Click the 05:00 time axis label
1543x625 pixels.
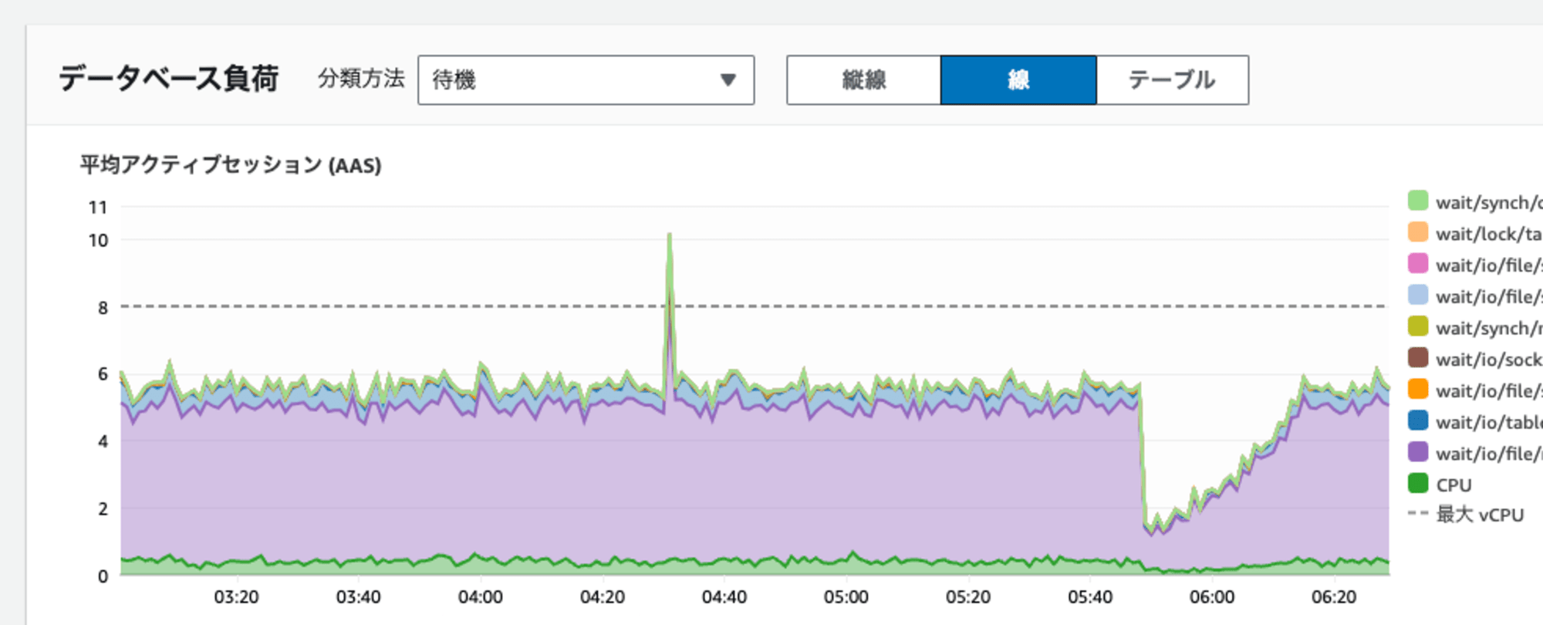coord(846,597)
